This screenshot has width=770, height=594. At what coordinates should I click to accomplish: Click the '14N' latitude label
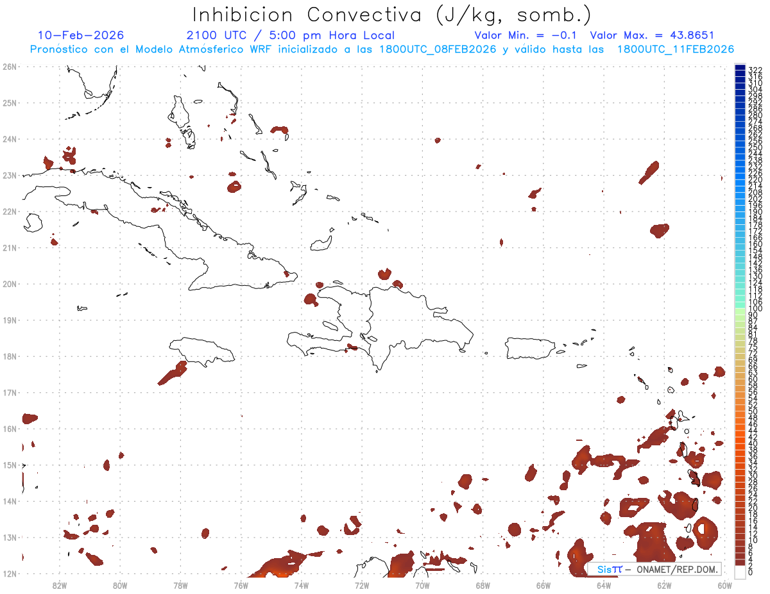tap(10, 500)
